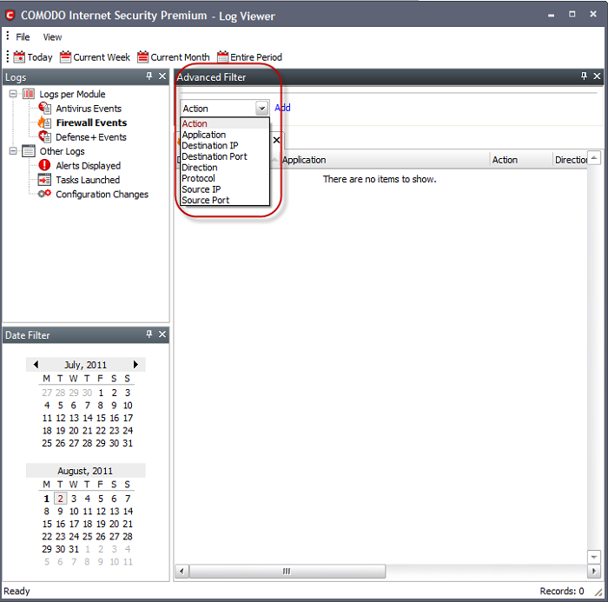Viewport: 608px width, 602px height.
Task: Click the Current Month calendar icon
Action: [143, 57]
